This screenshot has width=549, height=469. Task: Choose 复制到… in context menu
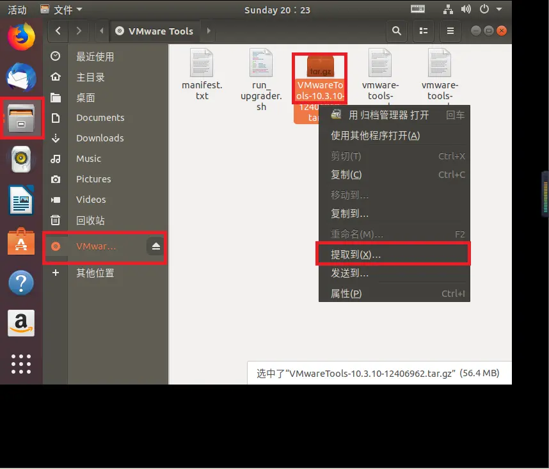[x=394, y=213]
